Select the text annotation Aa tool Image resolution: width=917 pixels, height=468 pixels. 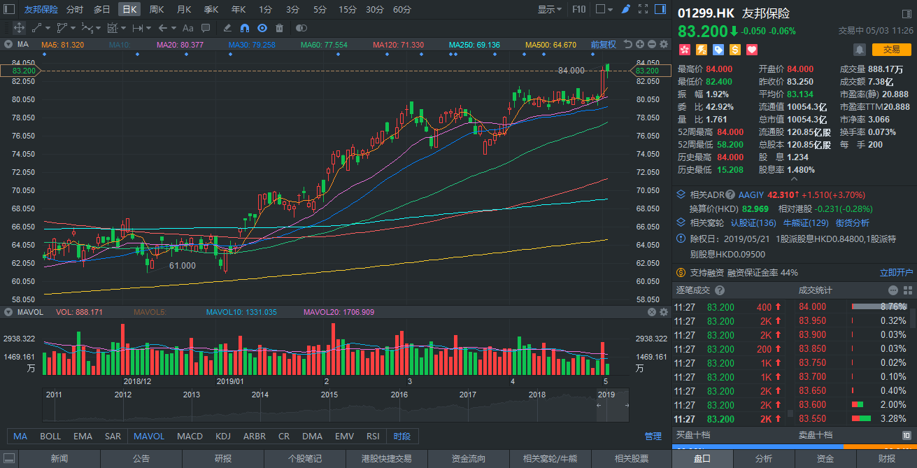point(187,28)
